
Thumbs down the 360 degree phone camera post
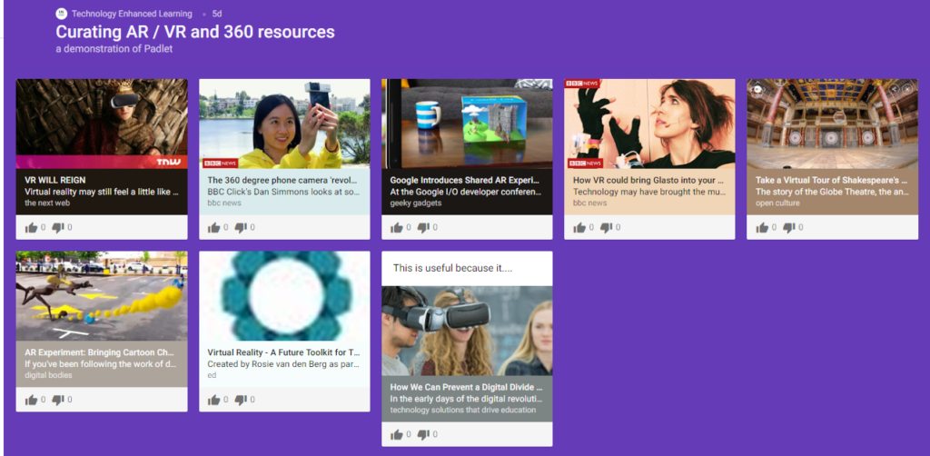point(241,228)
